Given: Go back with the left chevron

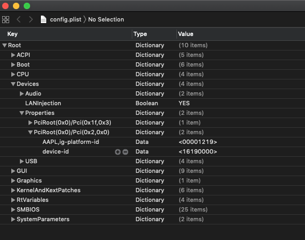Looking at the screenshot, I should pyautogui.click(x=19, y=19).
